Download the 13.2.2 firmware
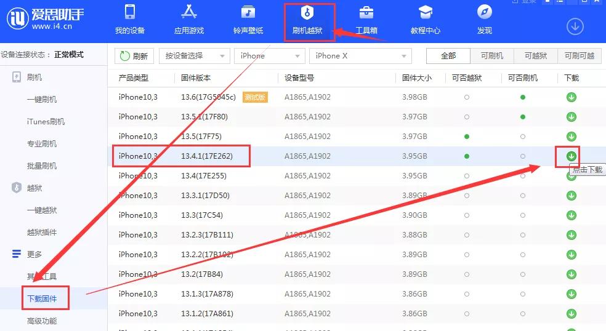Screen dimensions: 606x331 (572, 255)
